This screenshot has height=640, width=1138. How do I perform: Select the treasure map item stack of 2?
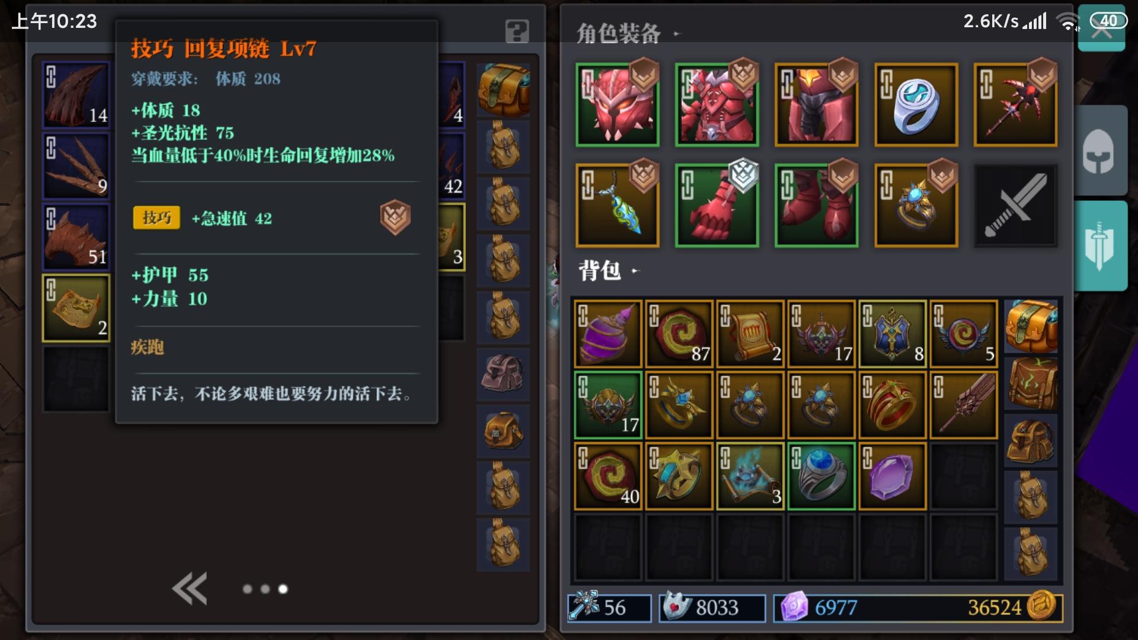[76, 308]
